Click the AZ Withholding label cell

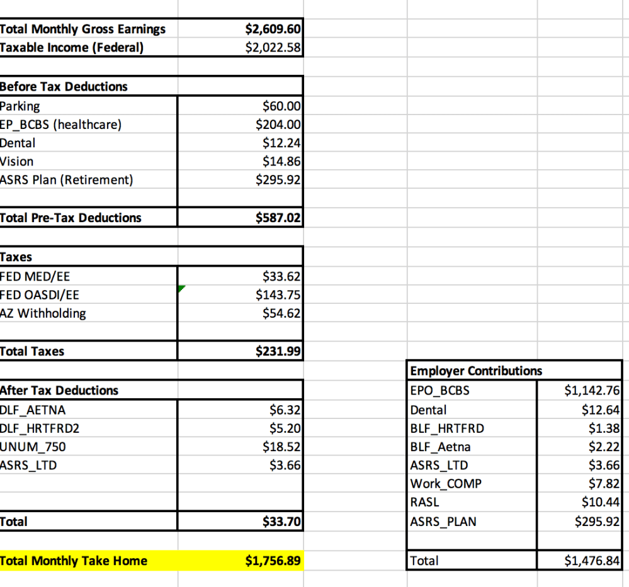(x=43, y=313)
